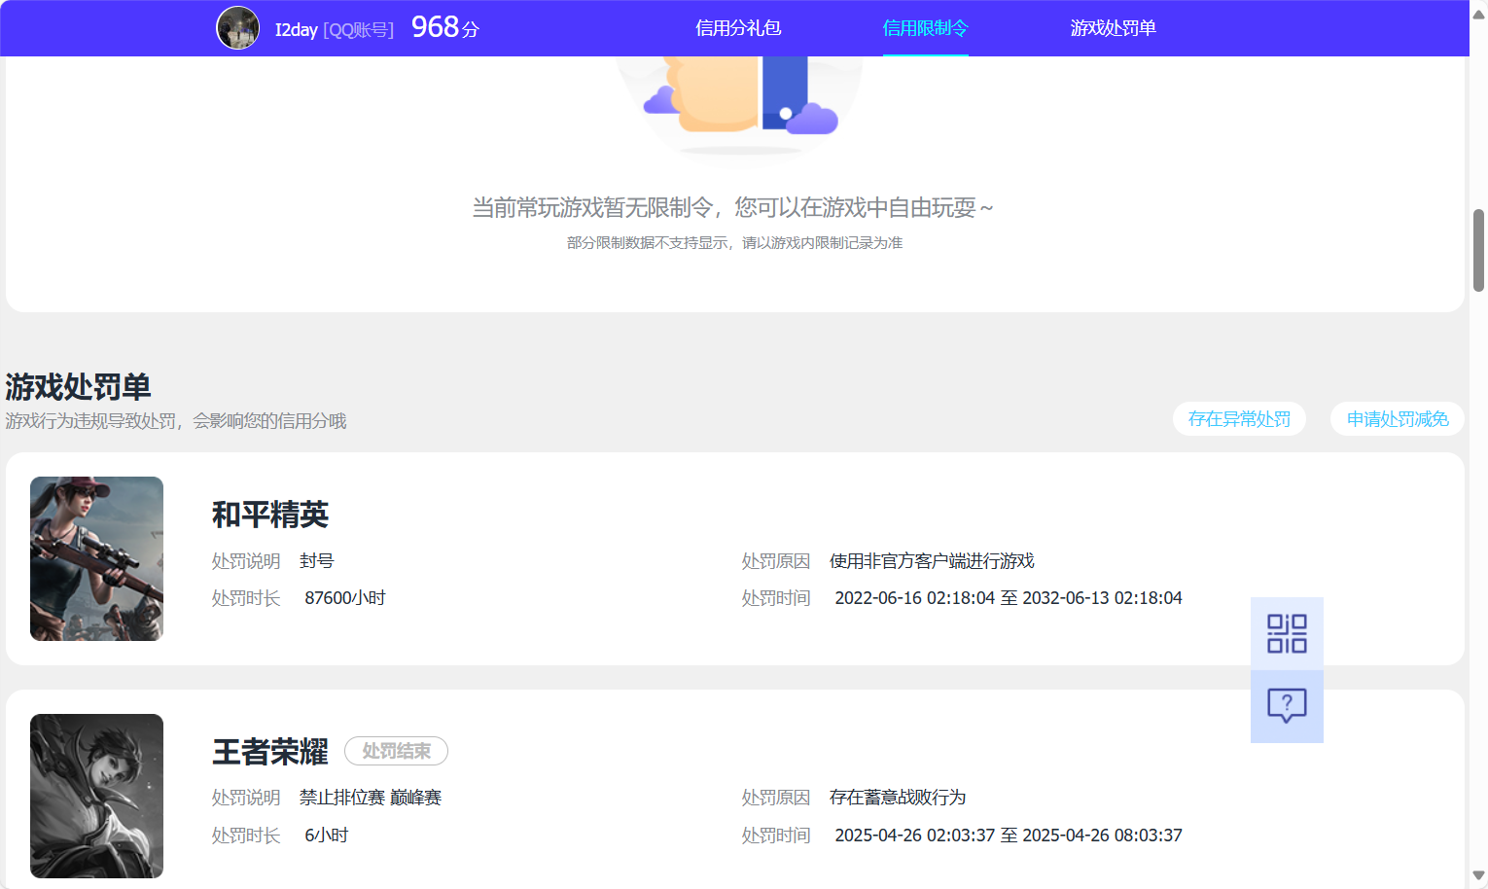Switch to the 游戏处罚单 tab
This screenshot has height=889, width=1488.
1113,28
